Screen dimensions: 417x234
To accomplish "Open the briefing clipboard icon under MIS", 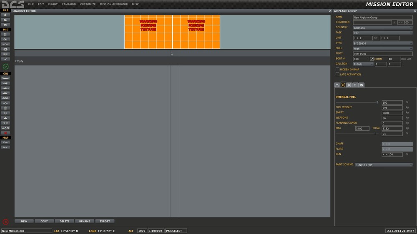I will tap(5, 34).
